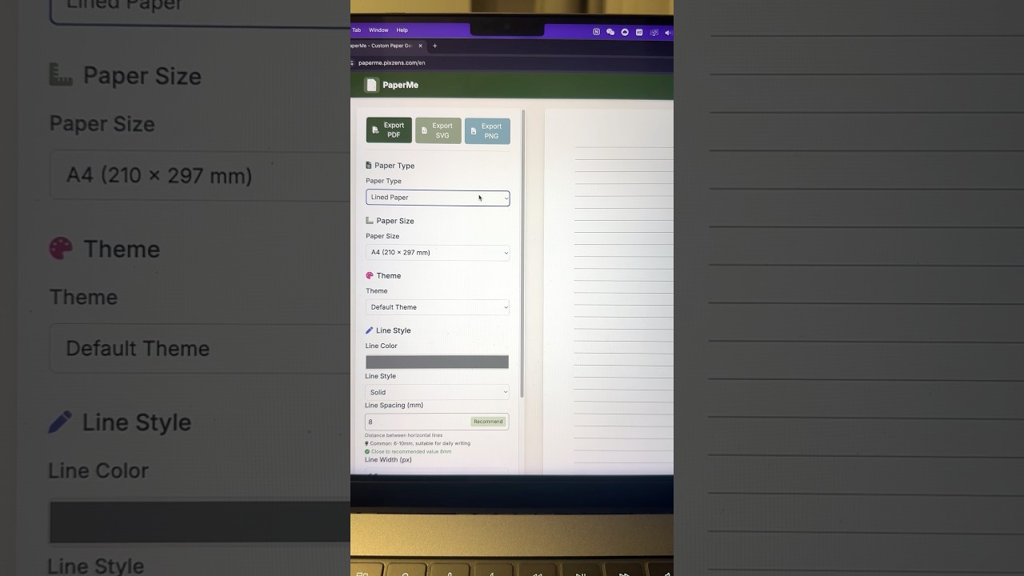The width and height of the screenshot is (1024, 576).
Task: Click the settings panel vertical scrollbar
Action: tap(522, 254)
